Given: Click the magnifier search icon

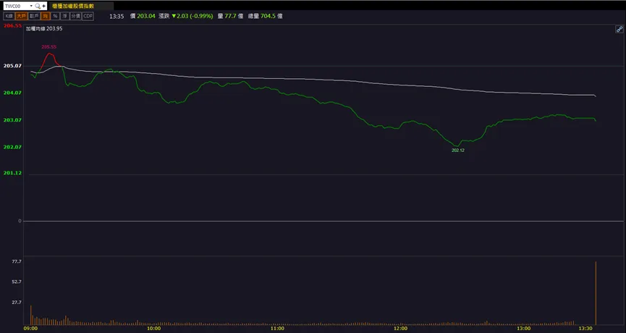Looking at the screenshot, I should (38, 6).
